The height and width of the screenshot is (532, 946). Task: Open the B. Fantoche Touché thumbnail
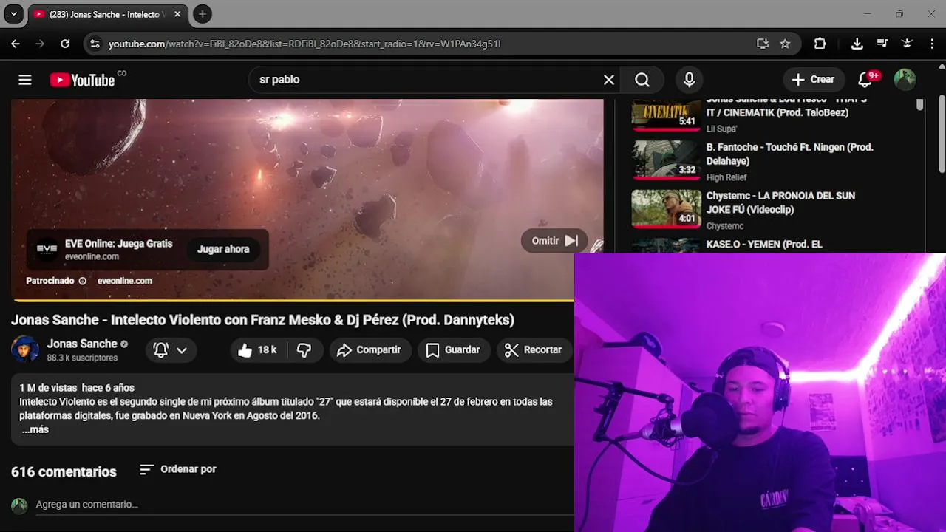pyautogui.click(x=666, y=160)
